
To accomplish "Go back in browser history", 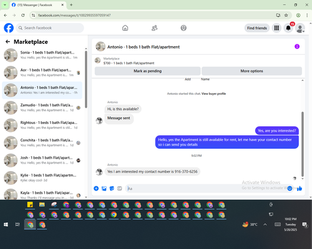I will pos(6,15).
